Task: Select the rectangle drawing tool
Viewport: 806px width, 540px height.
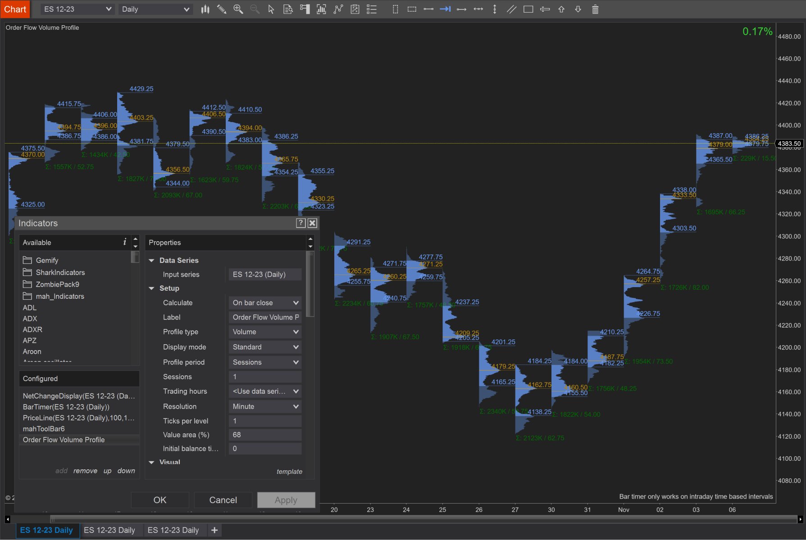Action: coord(528,9)
